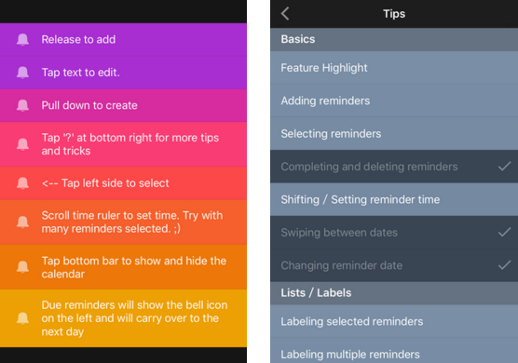Toggle checkmark on Changing reminder date
Image resolution: width=518 pixels, height=363 pixels.
(504, 265)
